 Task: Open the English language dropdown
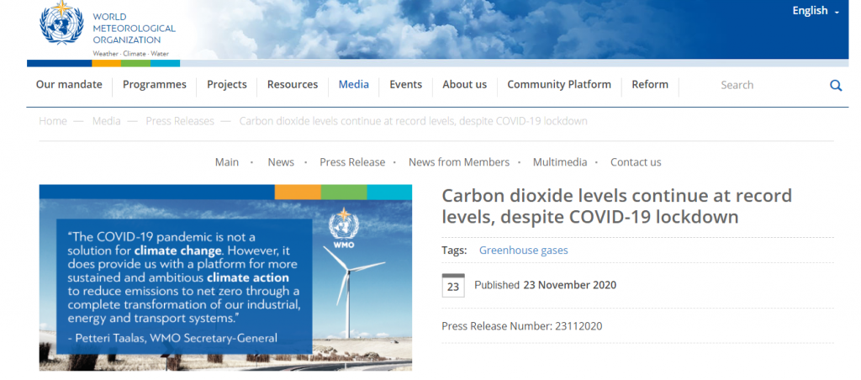816,10
